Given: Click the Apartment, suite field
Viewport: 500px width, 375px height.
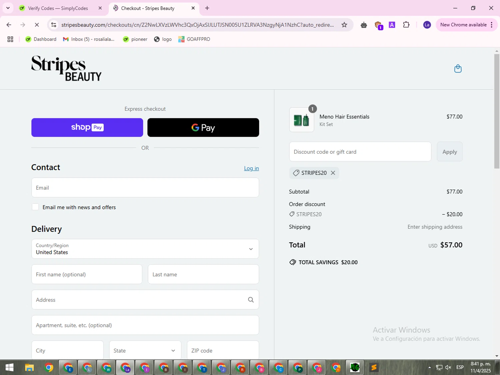Looking at the screenshot, I should (x=145, y=325).
